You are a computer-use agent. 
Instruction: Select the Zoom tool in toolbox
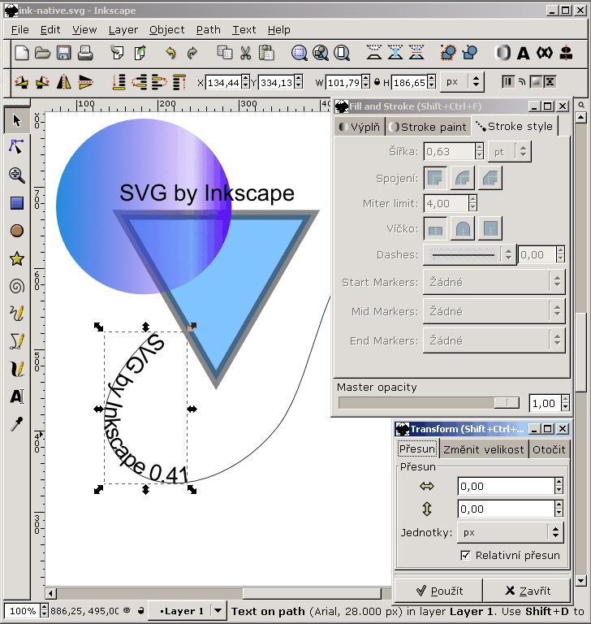[17, 175]
